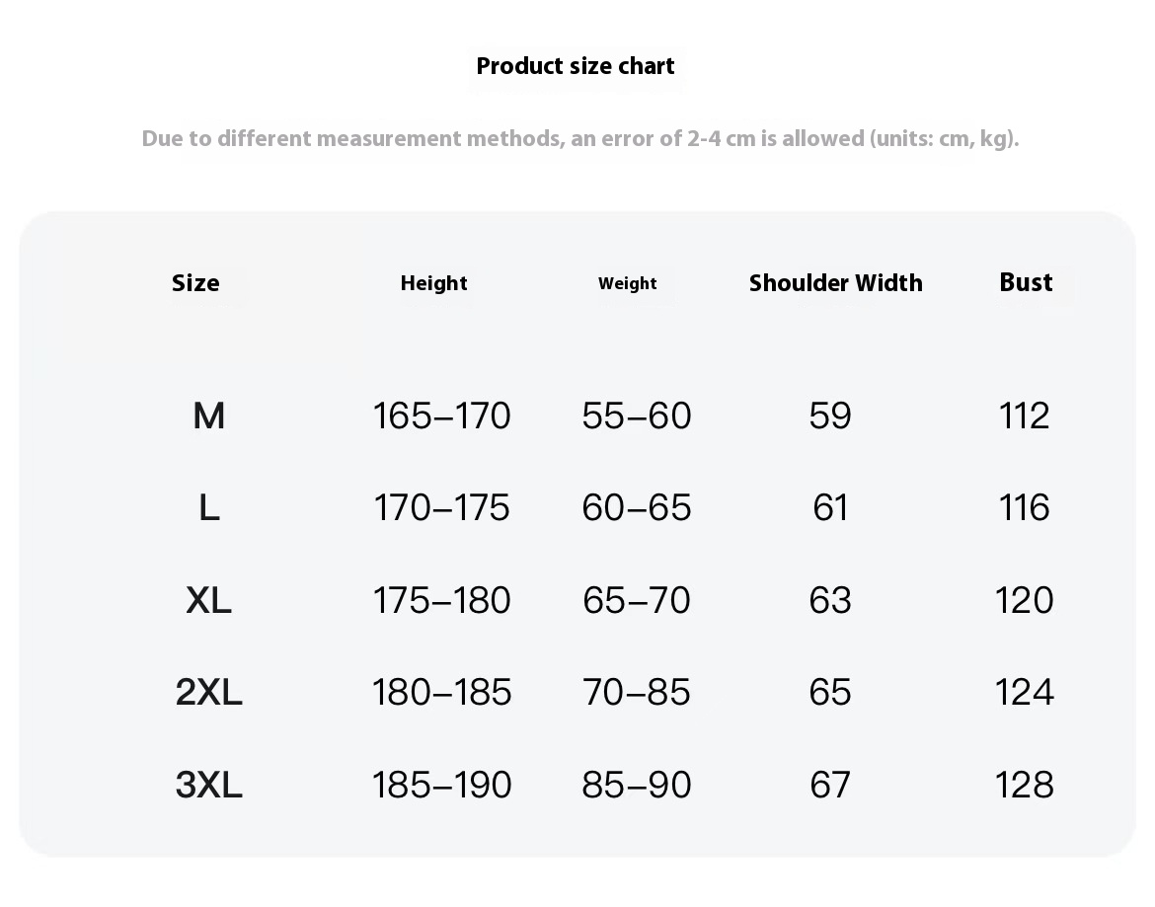Click the measurement error disclaimer text

(580, 138)
